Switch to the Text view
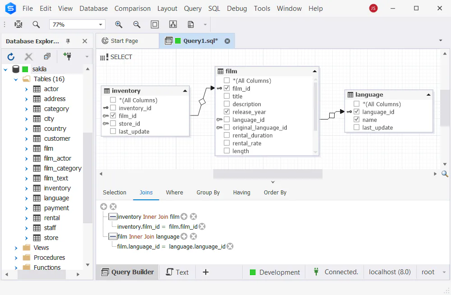This screenshot has height=295, width=451. tap(177, 272)
